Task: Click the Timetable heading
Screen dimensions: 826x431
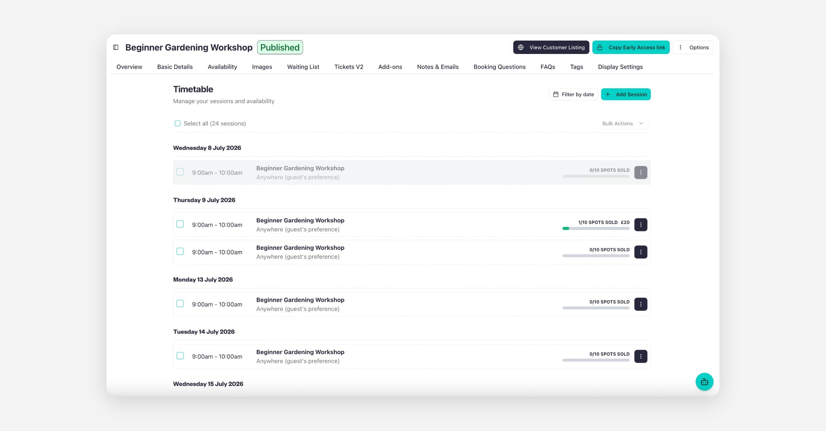Action: click(193, 89)
